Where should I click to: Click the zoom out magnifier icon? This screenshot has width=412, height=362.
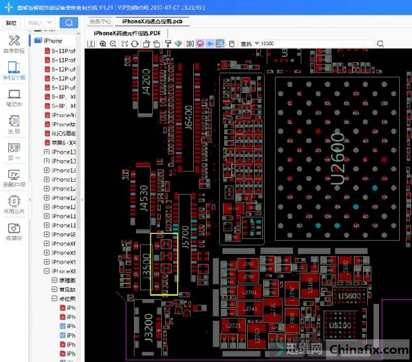(x=113, y=44)
